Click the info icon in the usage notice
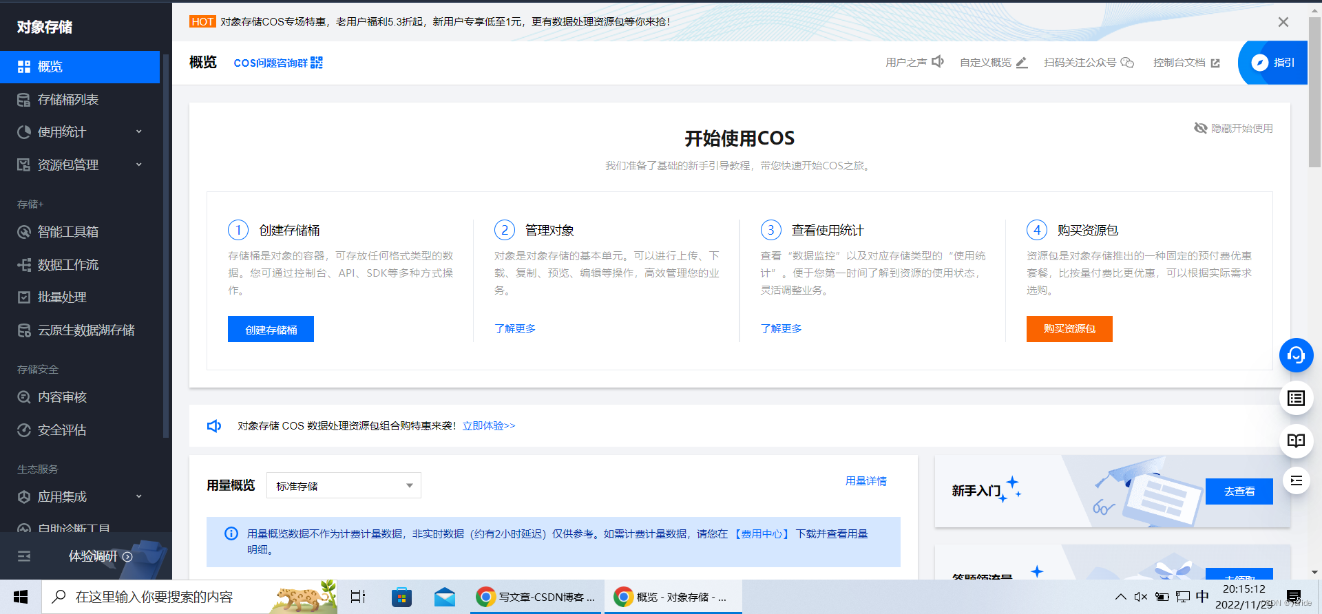 231,534
